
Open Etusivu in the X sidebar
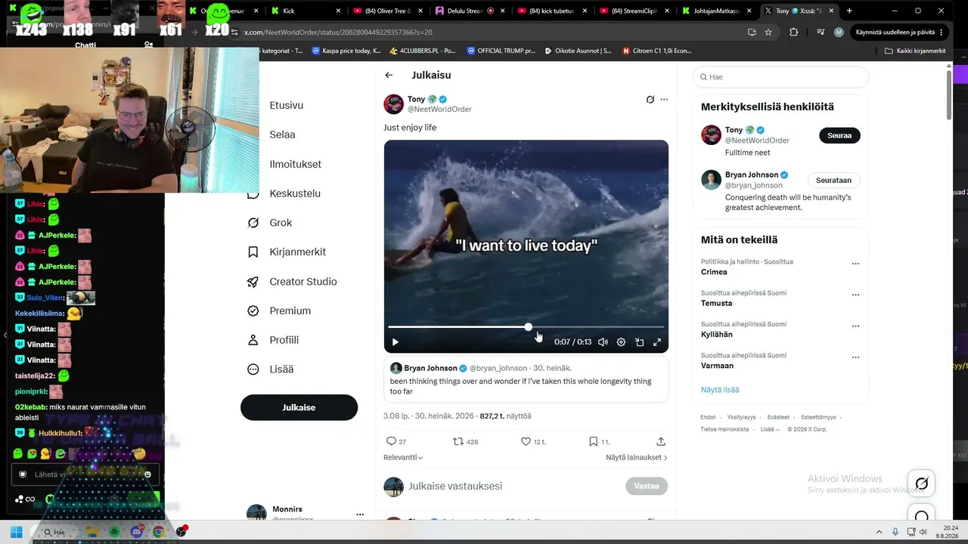286,105
